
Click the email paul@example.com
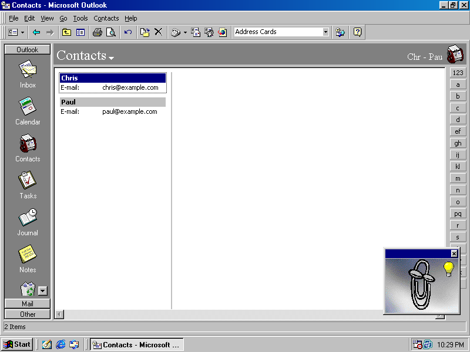129,111
